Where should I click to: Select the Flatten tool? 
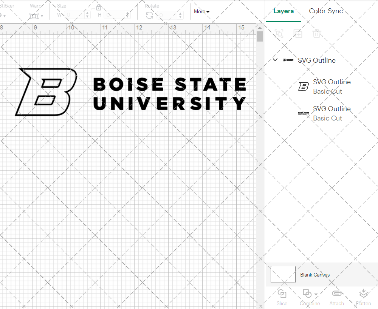click(x=363, y=297)
